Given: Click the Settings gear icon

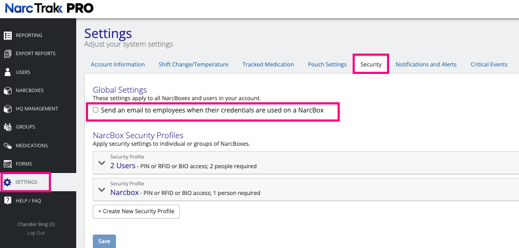Looking at the screenshot, I should click(x=8, y=182).
